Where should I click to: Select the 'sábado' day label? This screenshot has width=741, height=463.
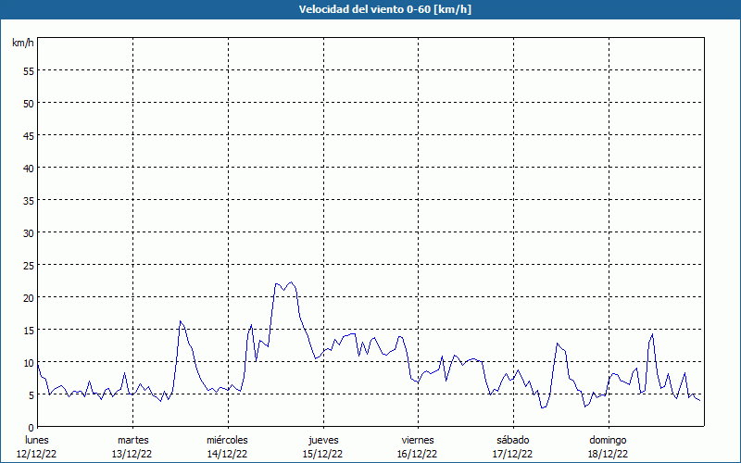click(x=513, y=440)
